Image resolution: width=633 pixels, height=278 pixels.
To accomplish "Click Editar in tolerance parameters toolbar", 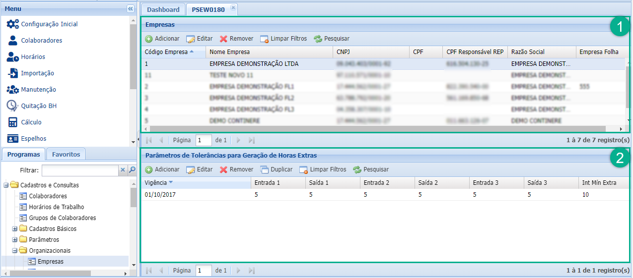I will (199, 169).
